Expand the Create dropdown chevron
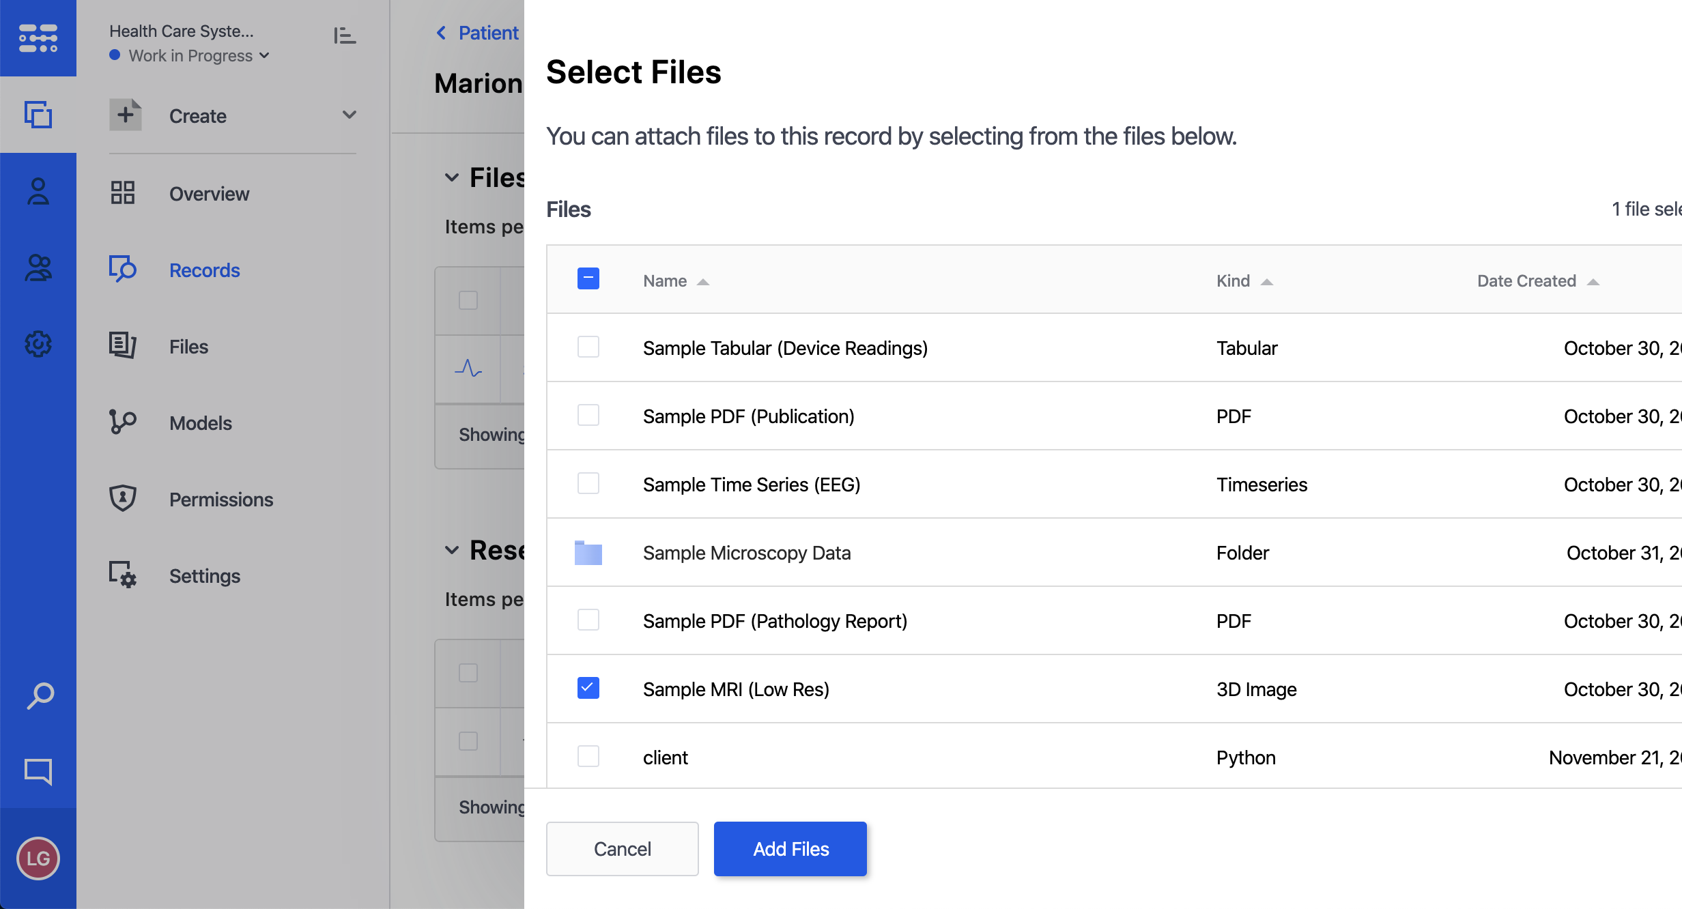Screen dimensions: 1682x909 click(349, 115)
